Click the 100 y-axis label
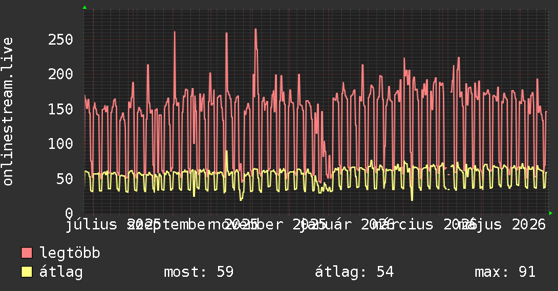Screen dimensions: 558x291 coord(60,143)
